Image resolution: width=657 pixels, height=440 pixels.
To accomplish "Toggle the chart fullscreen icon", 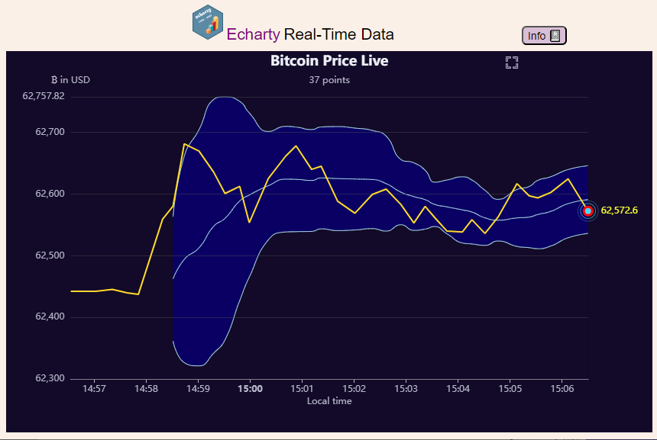I will (512, 63).
